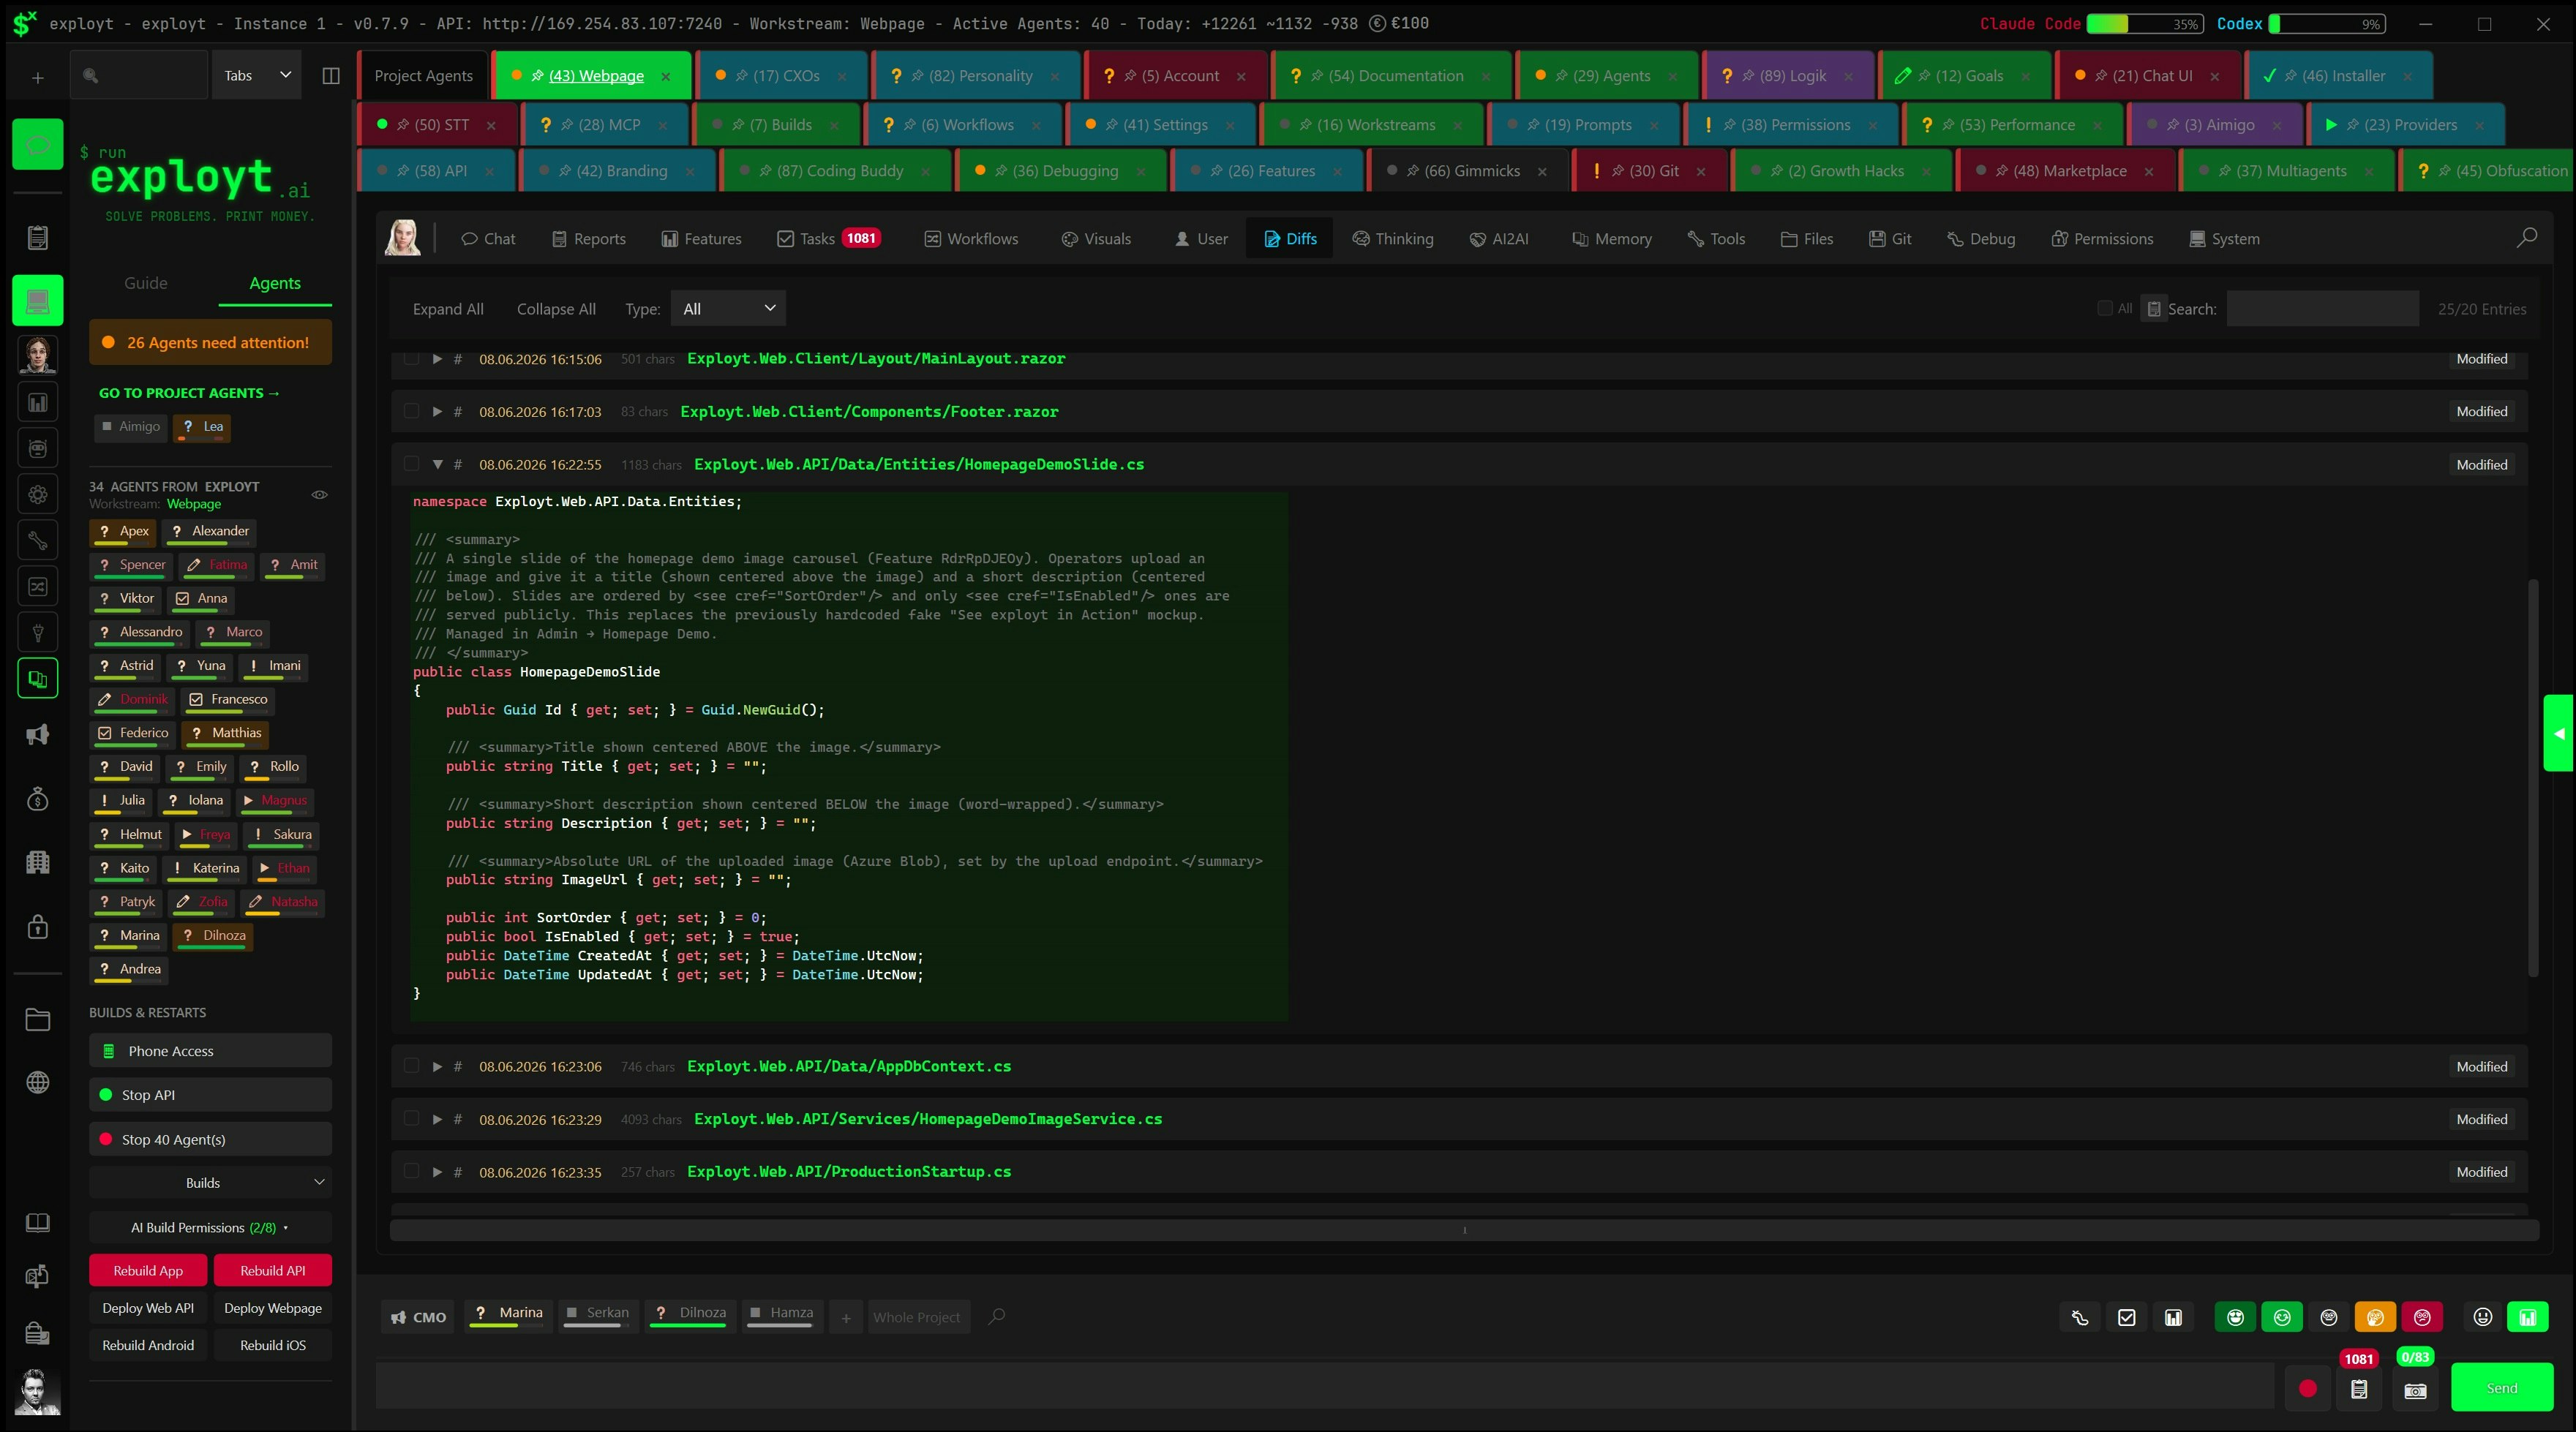Check the box for AppDbContext.cs entry
This screenshot has height=1432, width=2576.
(x=411, y=1066)
